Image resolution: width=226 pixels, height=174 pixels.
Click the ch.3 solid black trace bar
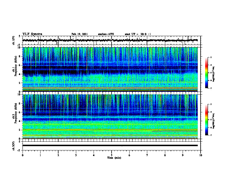tap(110, 146)
